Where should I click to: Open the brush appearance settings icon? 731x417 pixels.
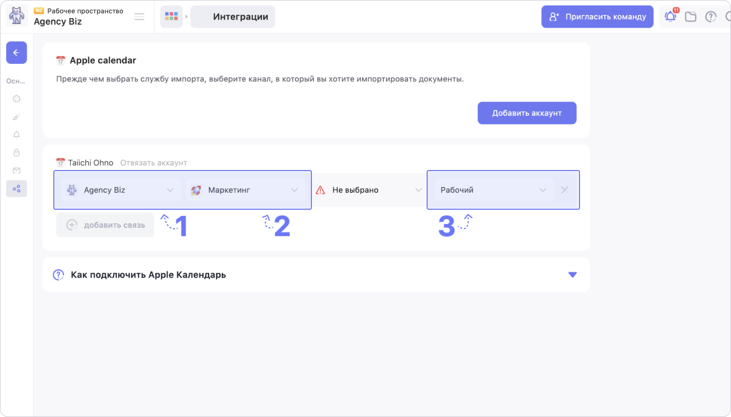[x=17, y=117]
